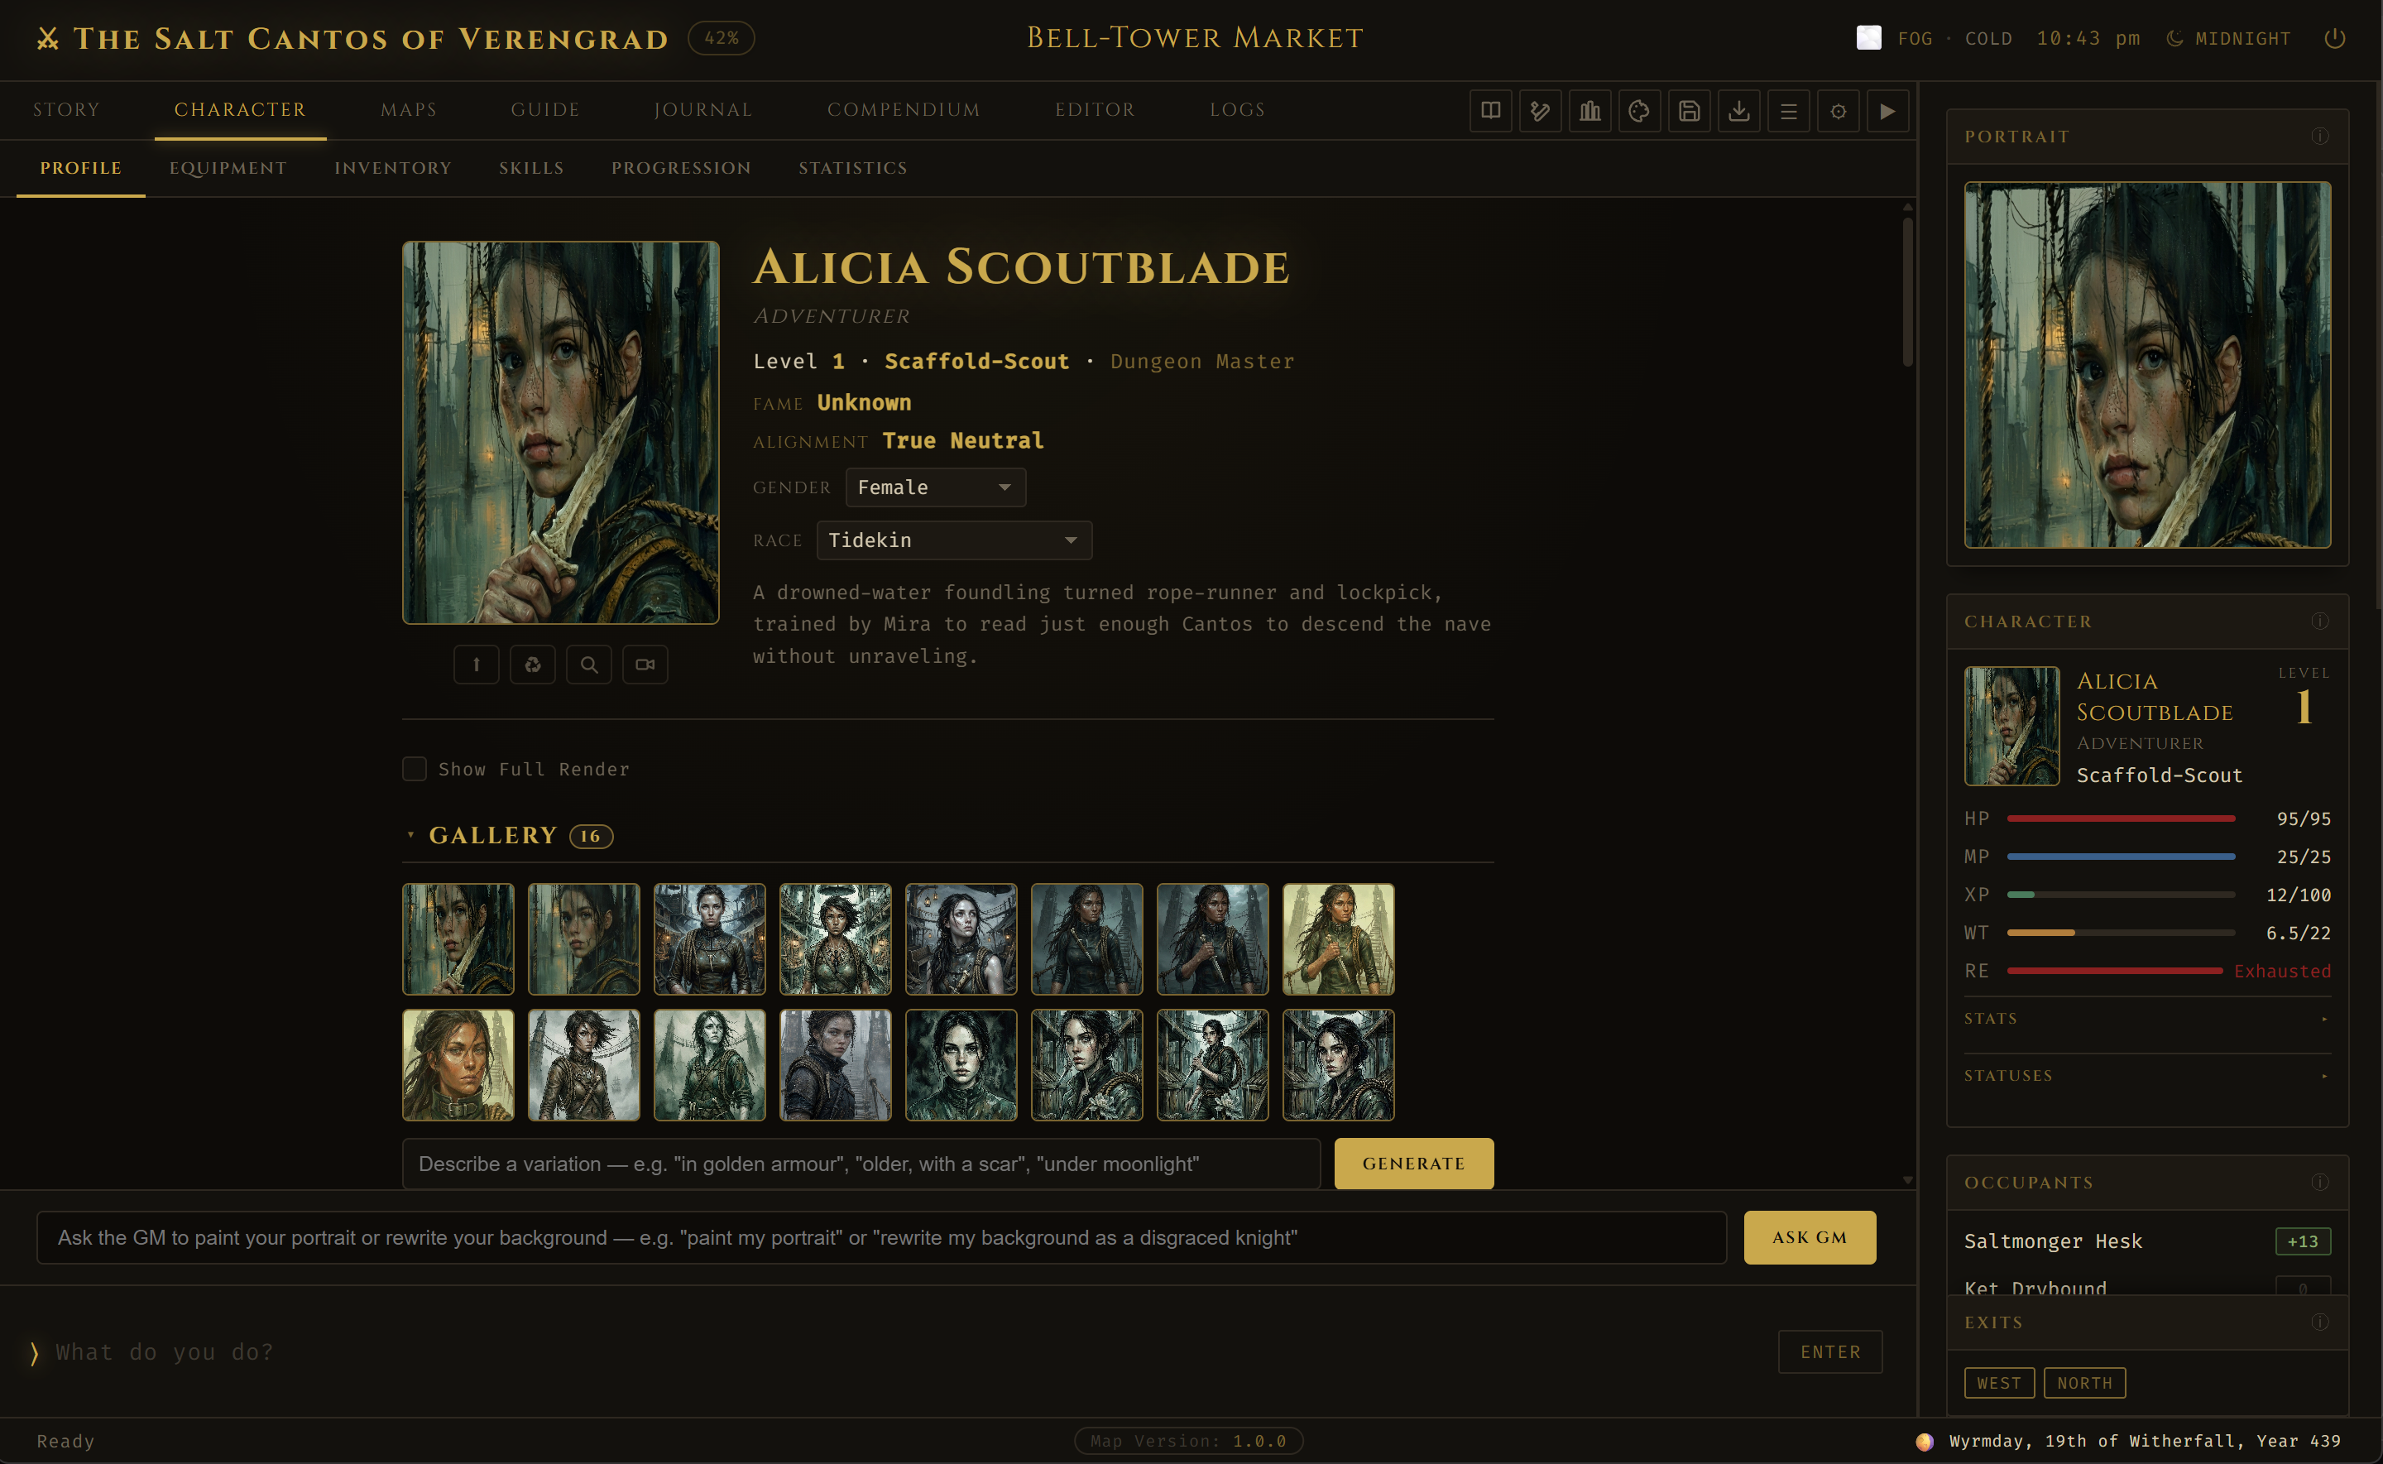
Task: Open the Journal tab
Action: [x=702, y=110]
